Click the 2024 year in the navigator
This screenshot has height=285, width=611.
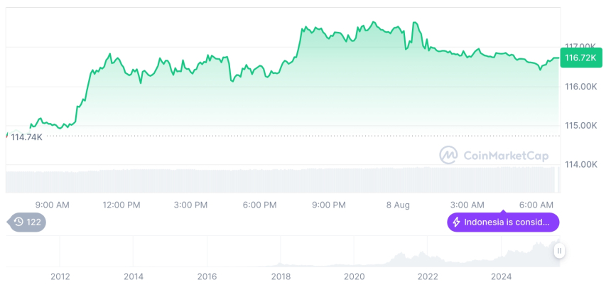click(502, 276)
